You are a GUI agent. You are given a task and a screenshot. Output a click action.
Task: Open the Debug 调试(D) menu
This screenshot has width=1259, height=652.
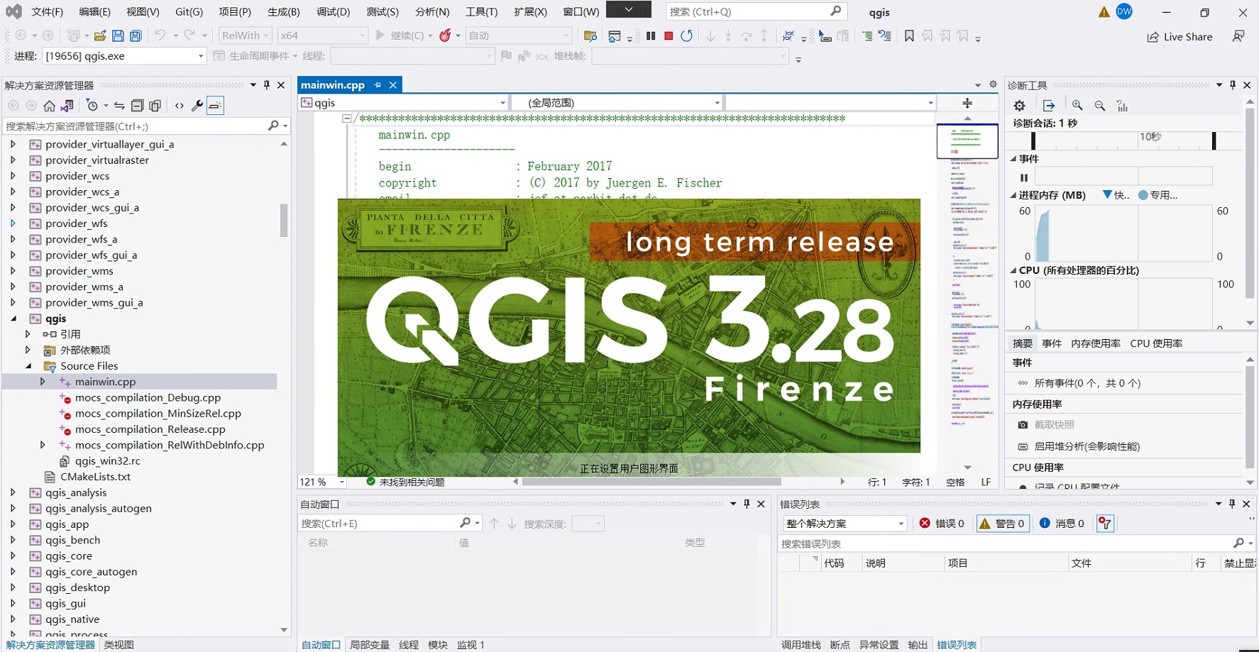[334, 12]
